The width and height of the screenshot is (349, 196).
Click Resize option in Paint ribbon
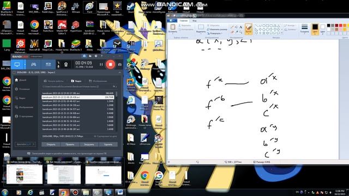click(x=217, y=29)
